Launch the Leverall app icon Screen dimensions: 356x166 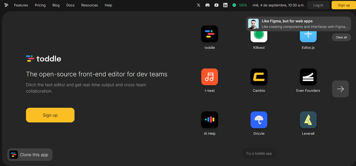308,120
